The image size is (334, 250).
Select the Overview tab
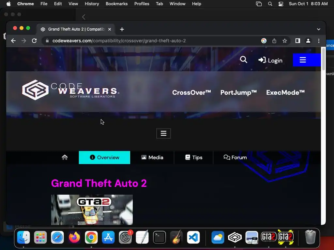[104, 158]
